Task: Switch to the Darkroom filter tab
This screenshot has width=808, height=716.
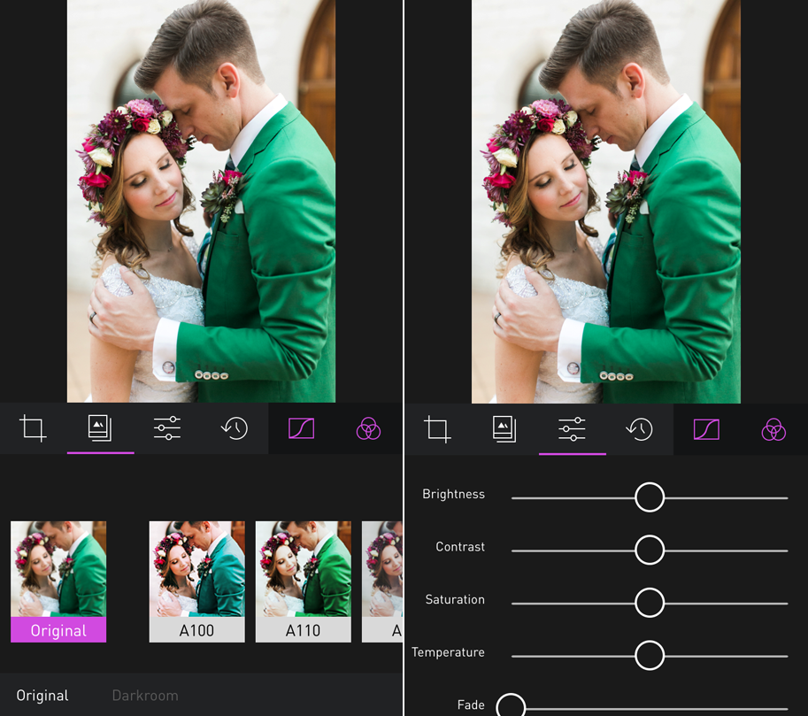Action: point(145,696)
